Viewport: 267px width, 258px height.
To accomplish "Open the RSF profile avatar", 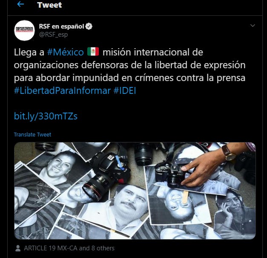I will click(25, 31).
